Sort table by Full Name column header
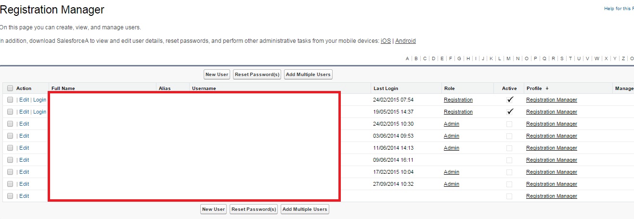 [x=63, y=89]
